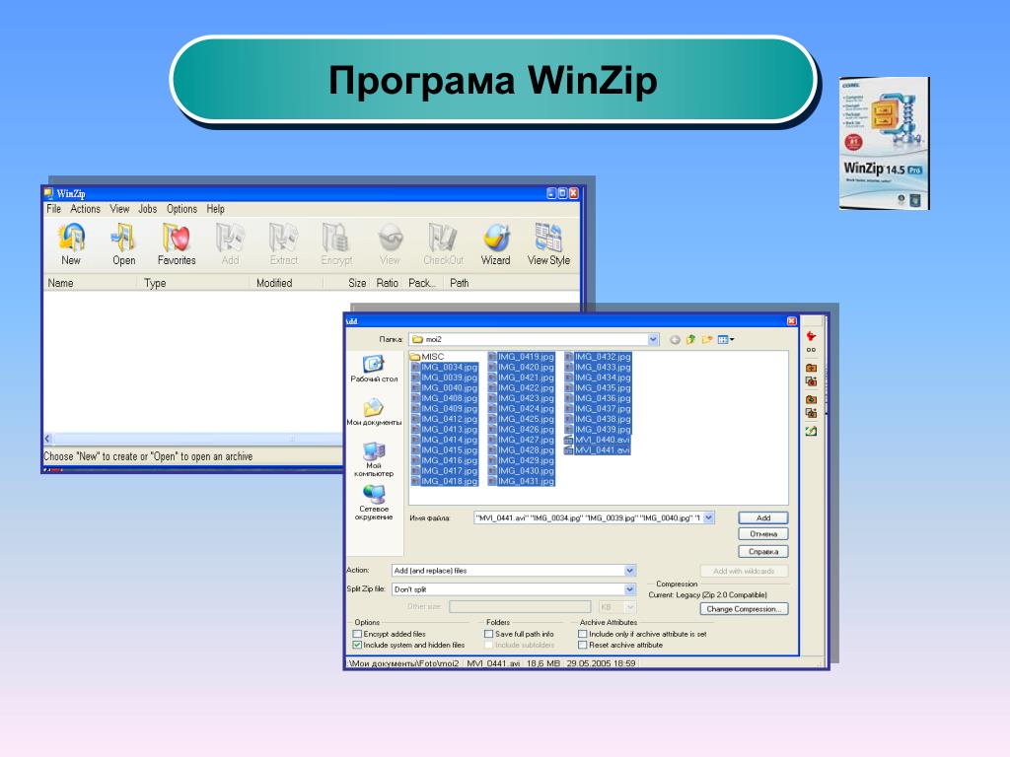This screenshot has height=757, width=1010.
Task: Select Мои документы in places bar
Action: pyautogui.click(x=374, y=412)
